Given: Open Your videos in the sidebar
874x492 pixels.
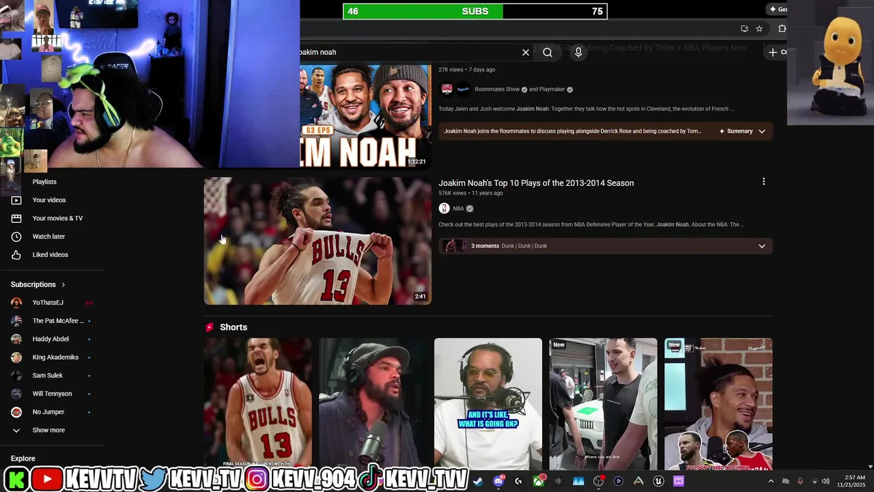Looking at the screenshot, I should (x=49, y=200).
